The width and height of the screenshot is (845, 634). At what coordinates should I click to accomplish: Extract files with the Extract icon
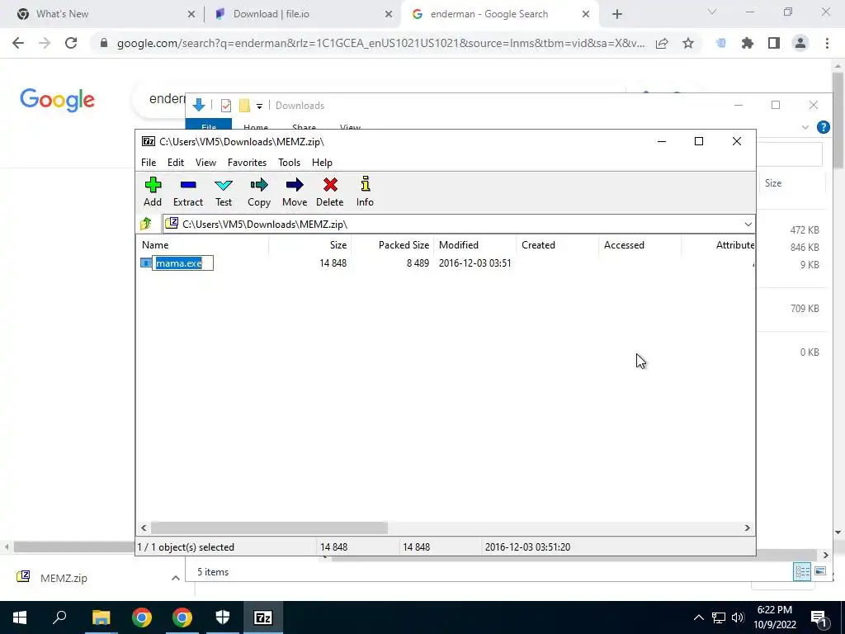click(188, 192)
